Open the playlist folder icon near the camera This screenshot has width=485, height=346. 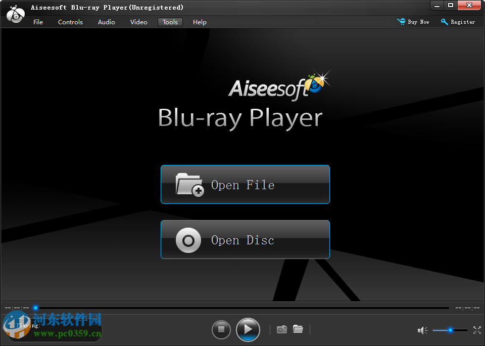[x=298, y=329]
